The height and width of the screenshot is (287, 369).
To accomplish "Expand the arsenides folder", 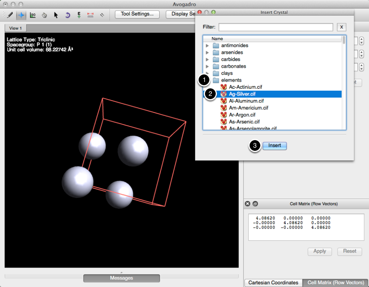I will click(x=207, y=53).
